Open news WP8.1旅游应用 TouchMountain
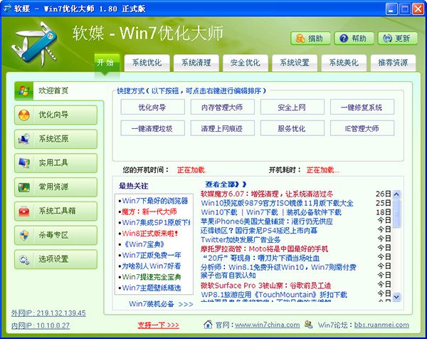The width and height of the screenshot is (427, 339). pyautogui.click(x=274, y=295)
